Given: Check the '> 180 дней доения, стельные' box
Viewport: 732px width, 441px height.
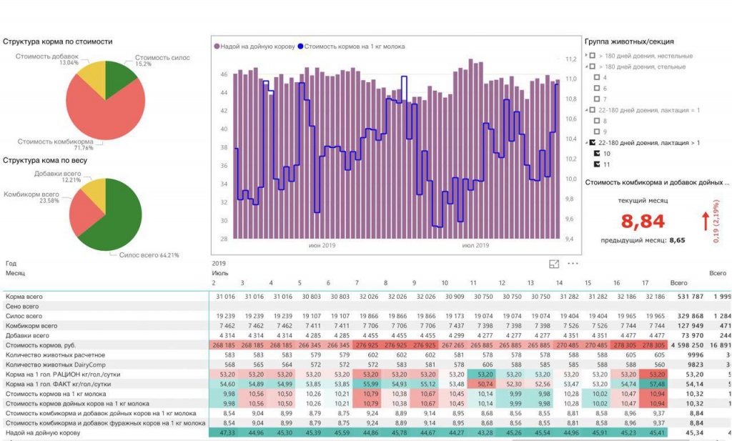Looking at the screenshot, I should point(593,66).
